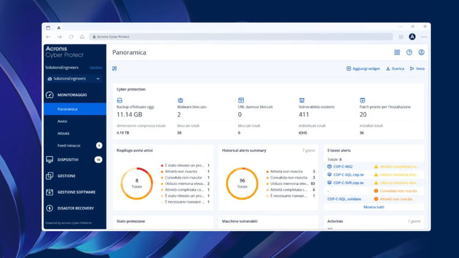The image size is (459, 258).
Task: Click the Mostra tutti link
Action: point(374,207)
